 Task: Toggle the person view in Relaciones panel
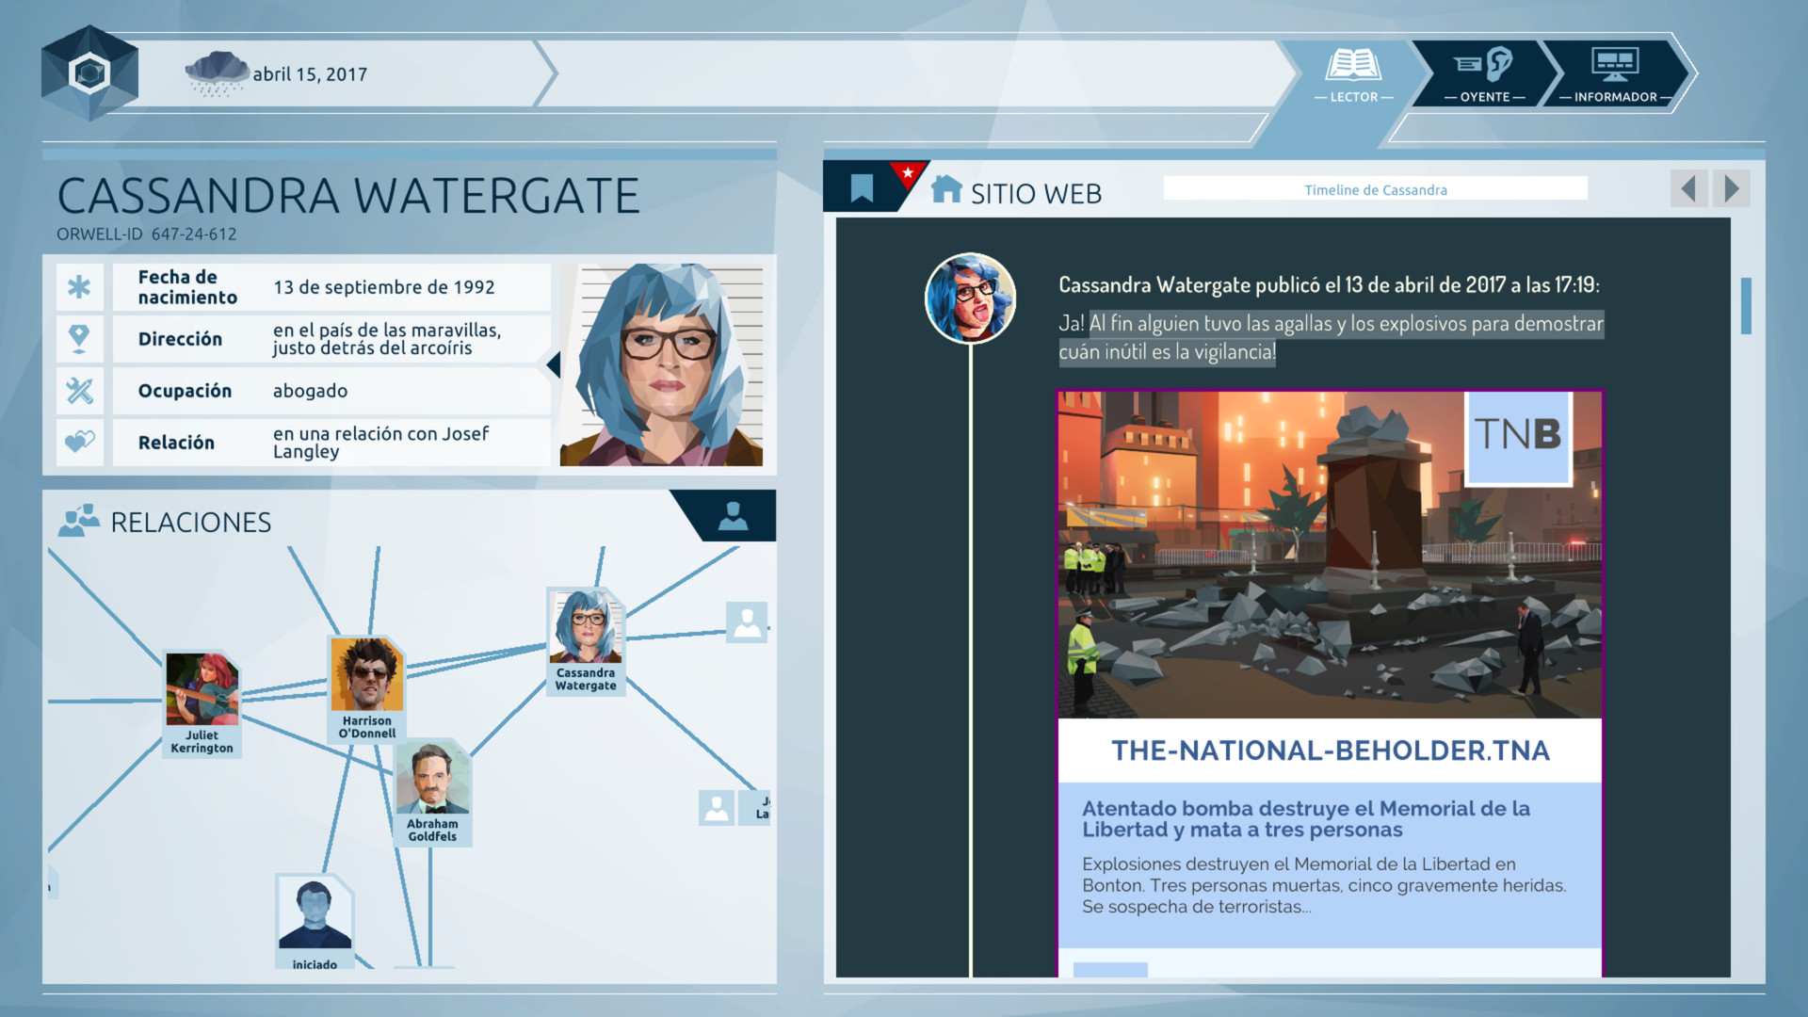tap(733, 516)
